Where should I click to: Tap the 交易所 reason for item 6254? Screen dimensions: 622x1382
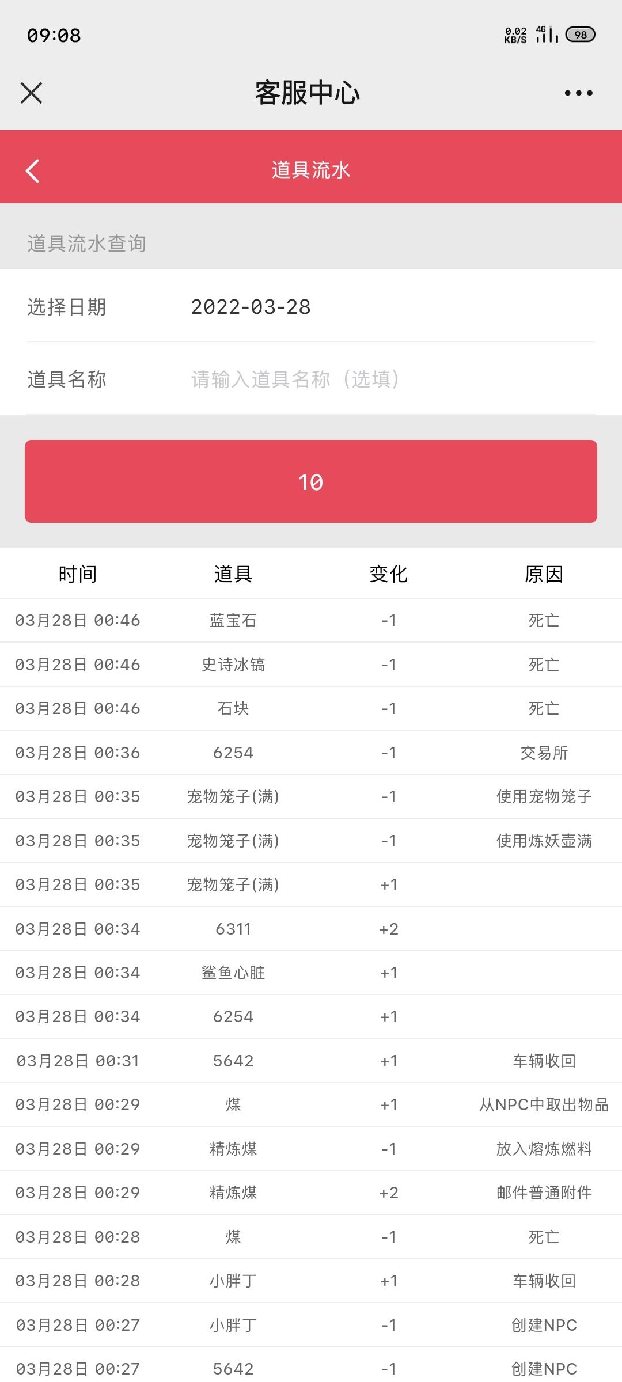coord(544,753)
